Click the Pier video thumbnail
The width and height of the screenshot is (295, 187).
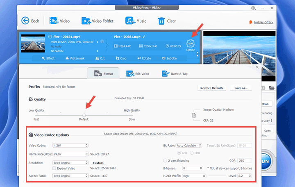(x=33, y=43)
